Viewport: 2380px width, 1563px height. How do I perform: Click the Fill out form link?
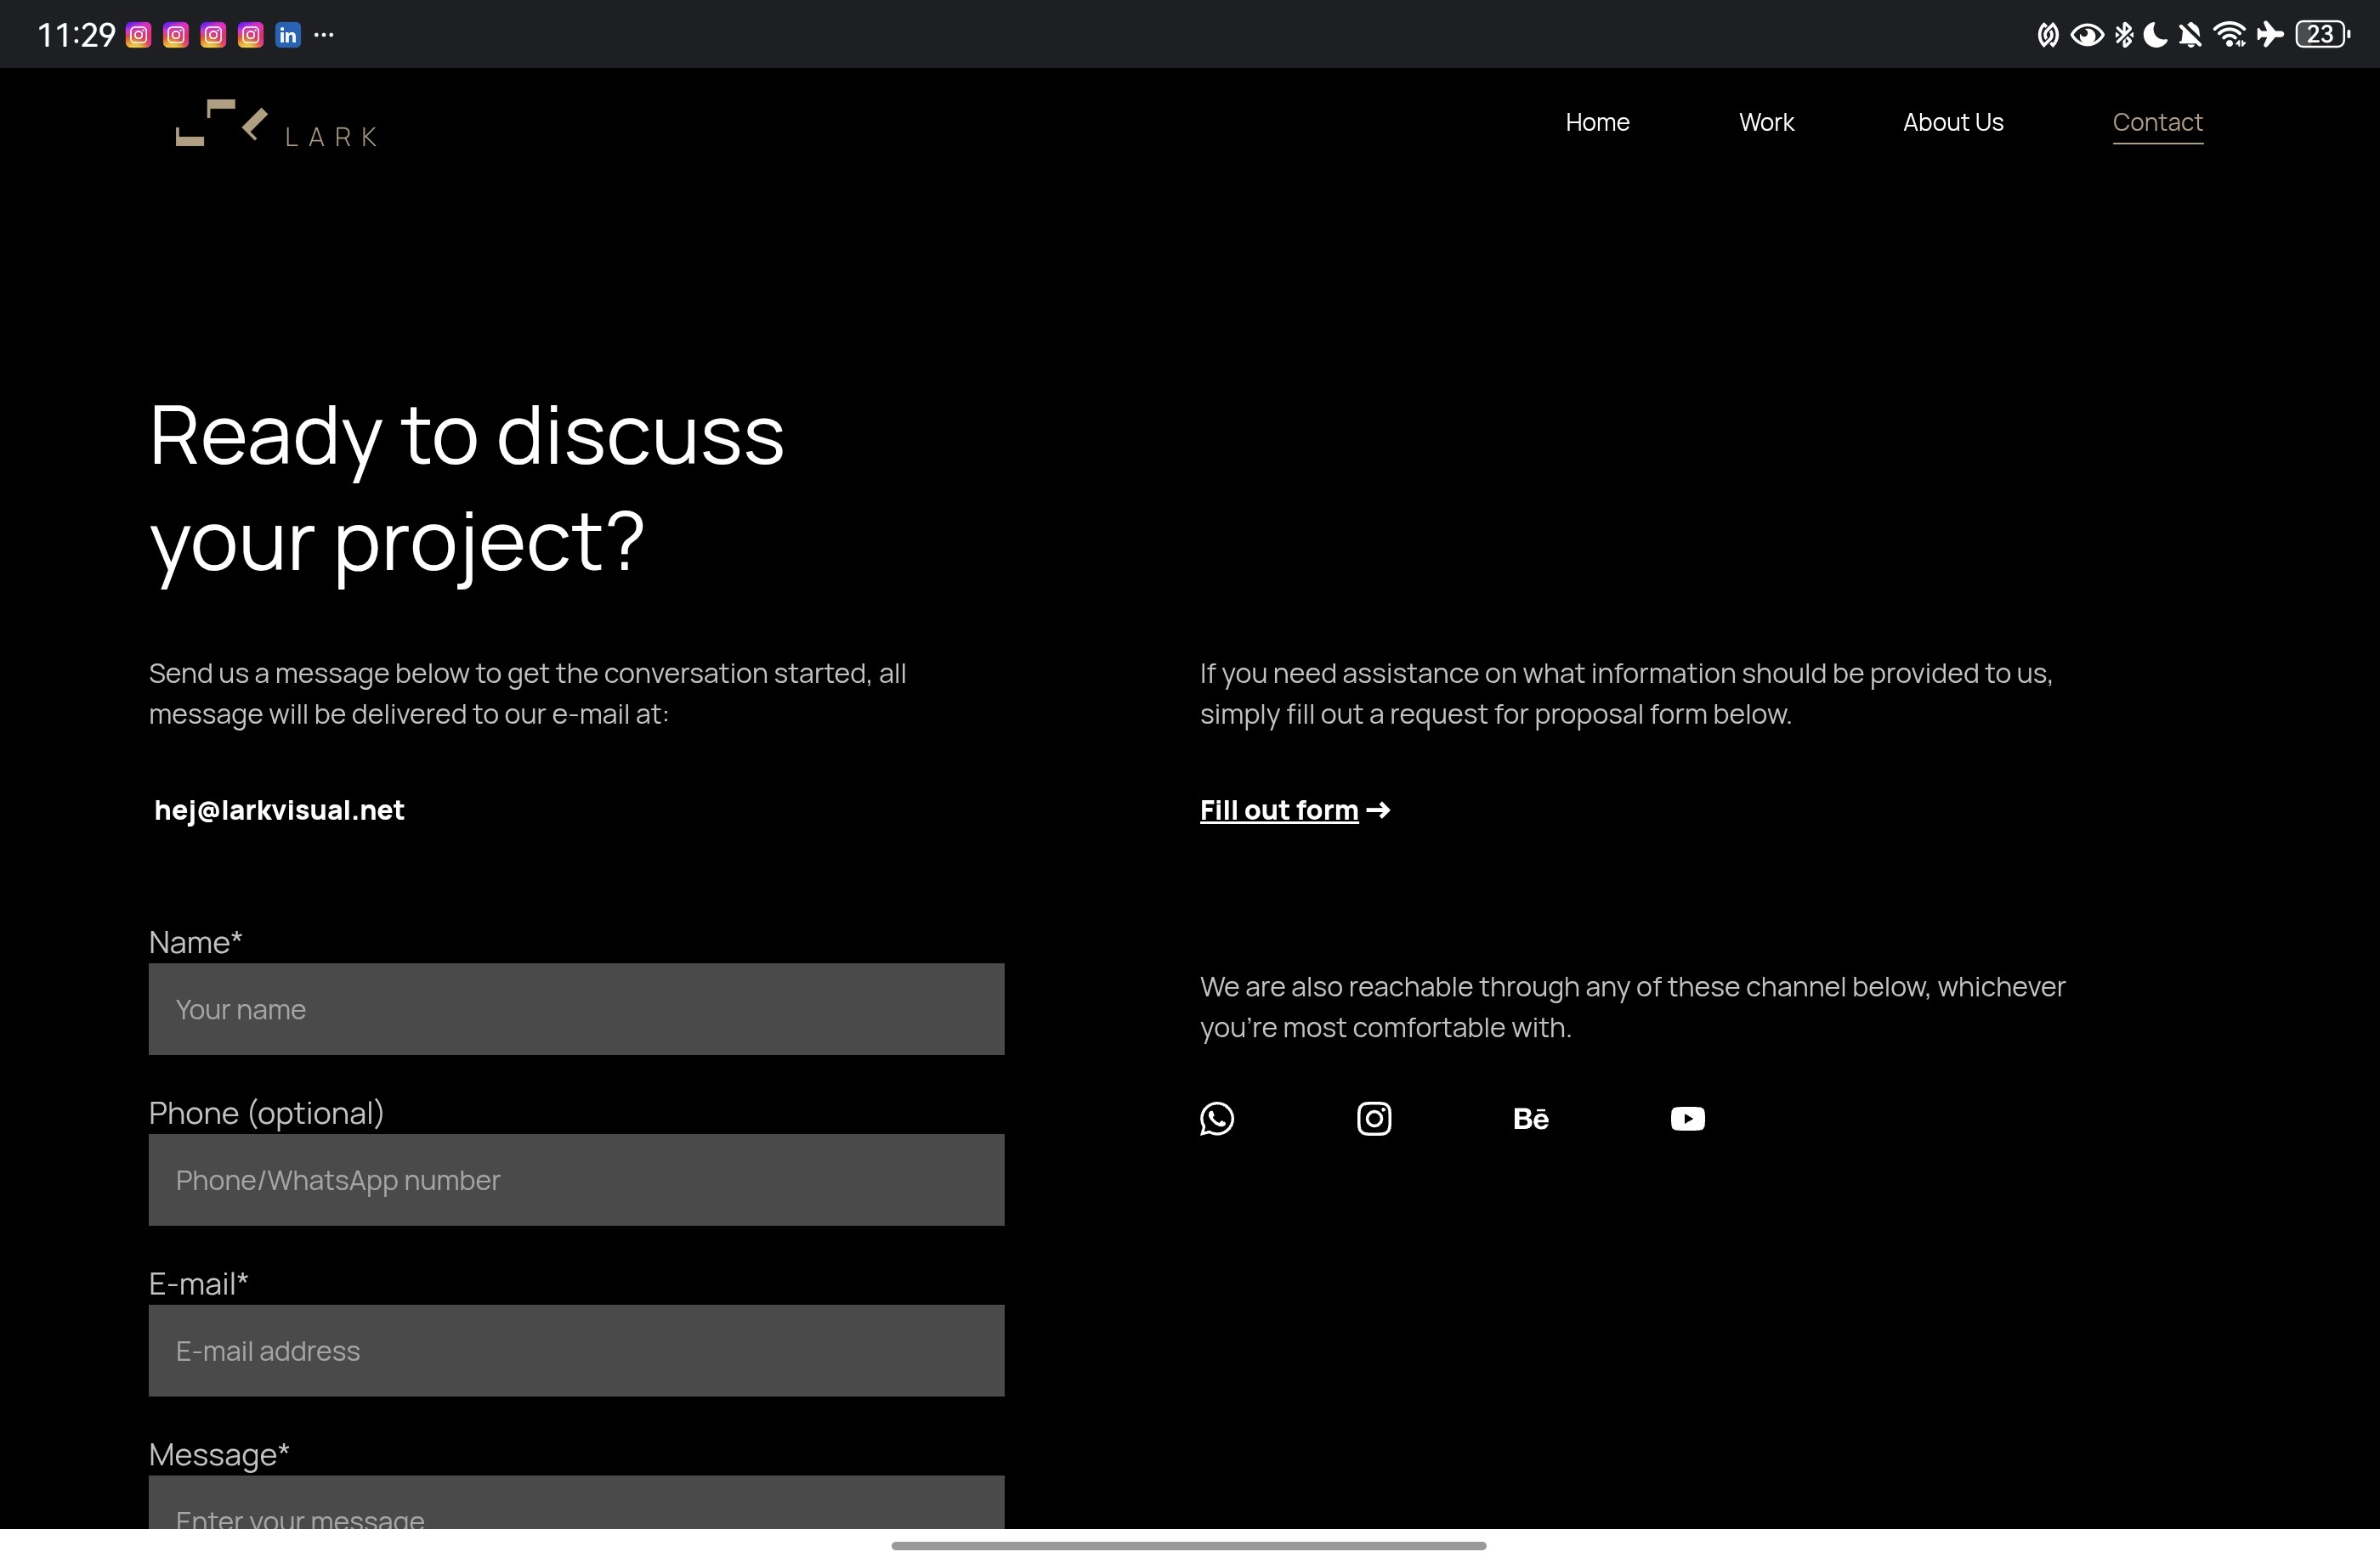(1279, 810)
